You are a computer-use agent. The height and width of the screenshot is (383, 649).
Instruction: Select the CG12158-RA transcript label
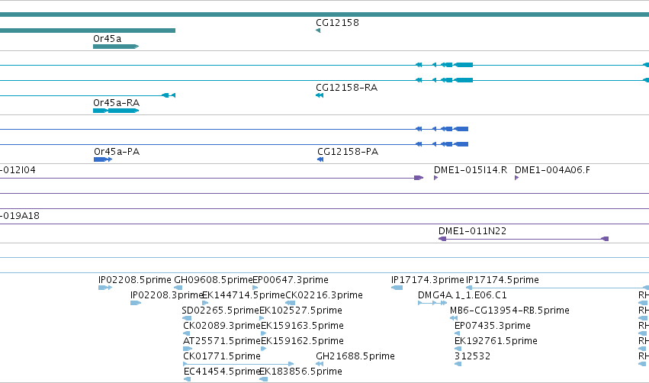tap(346, 88)
